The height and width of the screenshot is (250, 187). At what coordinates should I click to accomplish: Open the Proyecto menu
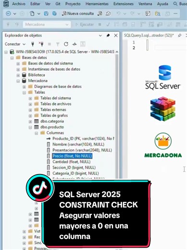[x=73, y=4]
